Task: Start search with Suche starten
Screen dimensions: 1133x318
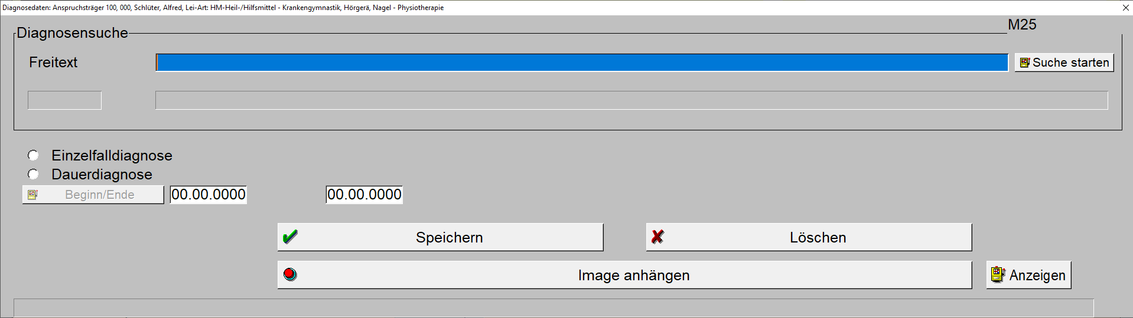Action: pyautogui.click(x=1064, y=63)
